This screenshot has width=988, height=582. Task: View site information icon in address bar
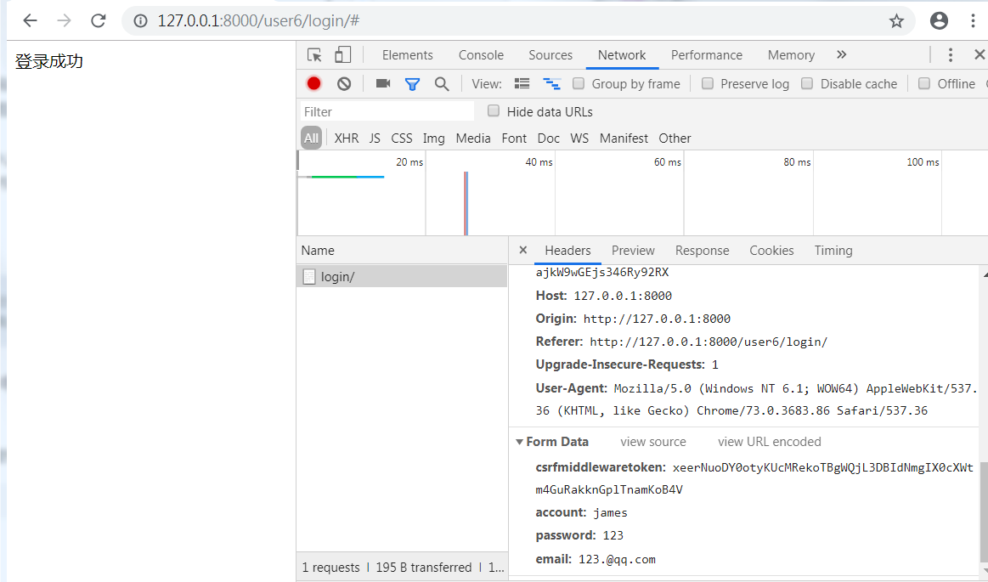[x=140, y=20]
